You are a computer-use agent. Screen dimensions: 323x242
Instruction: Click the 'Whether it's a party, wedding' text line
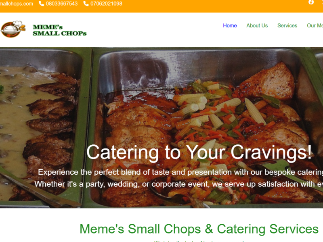tap(178, 184)
